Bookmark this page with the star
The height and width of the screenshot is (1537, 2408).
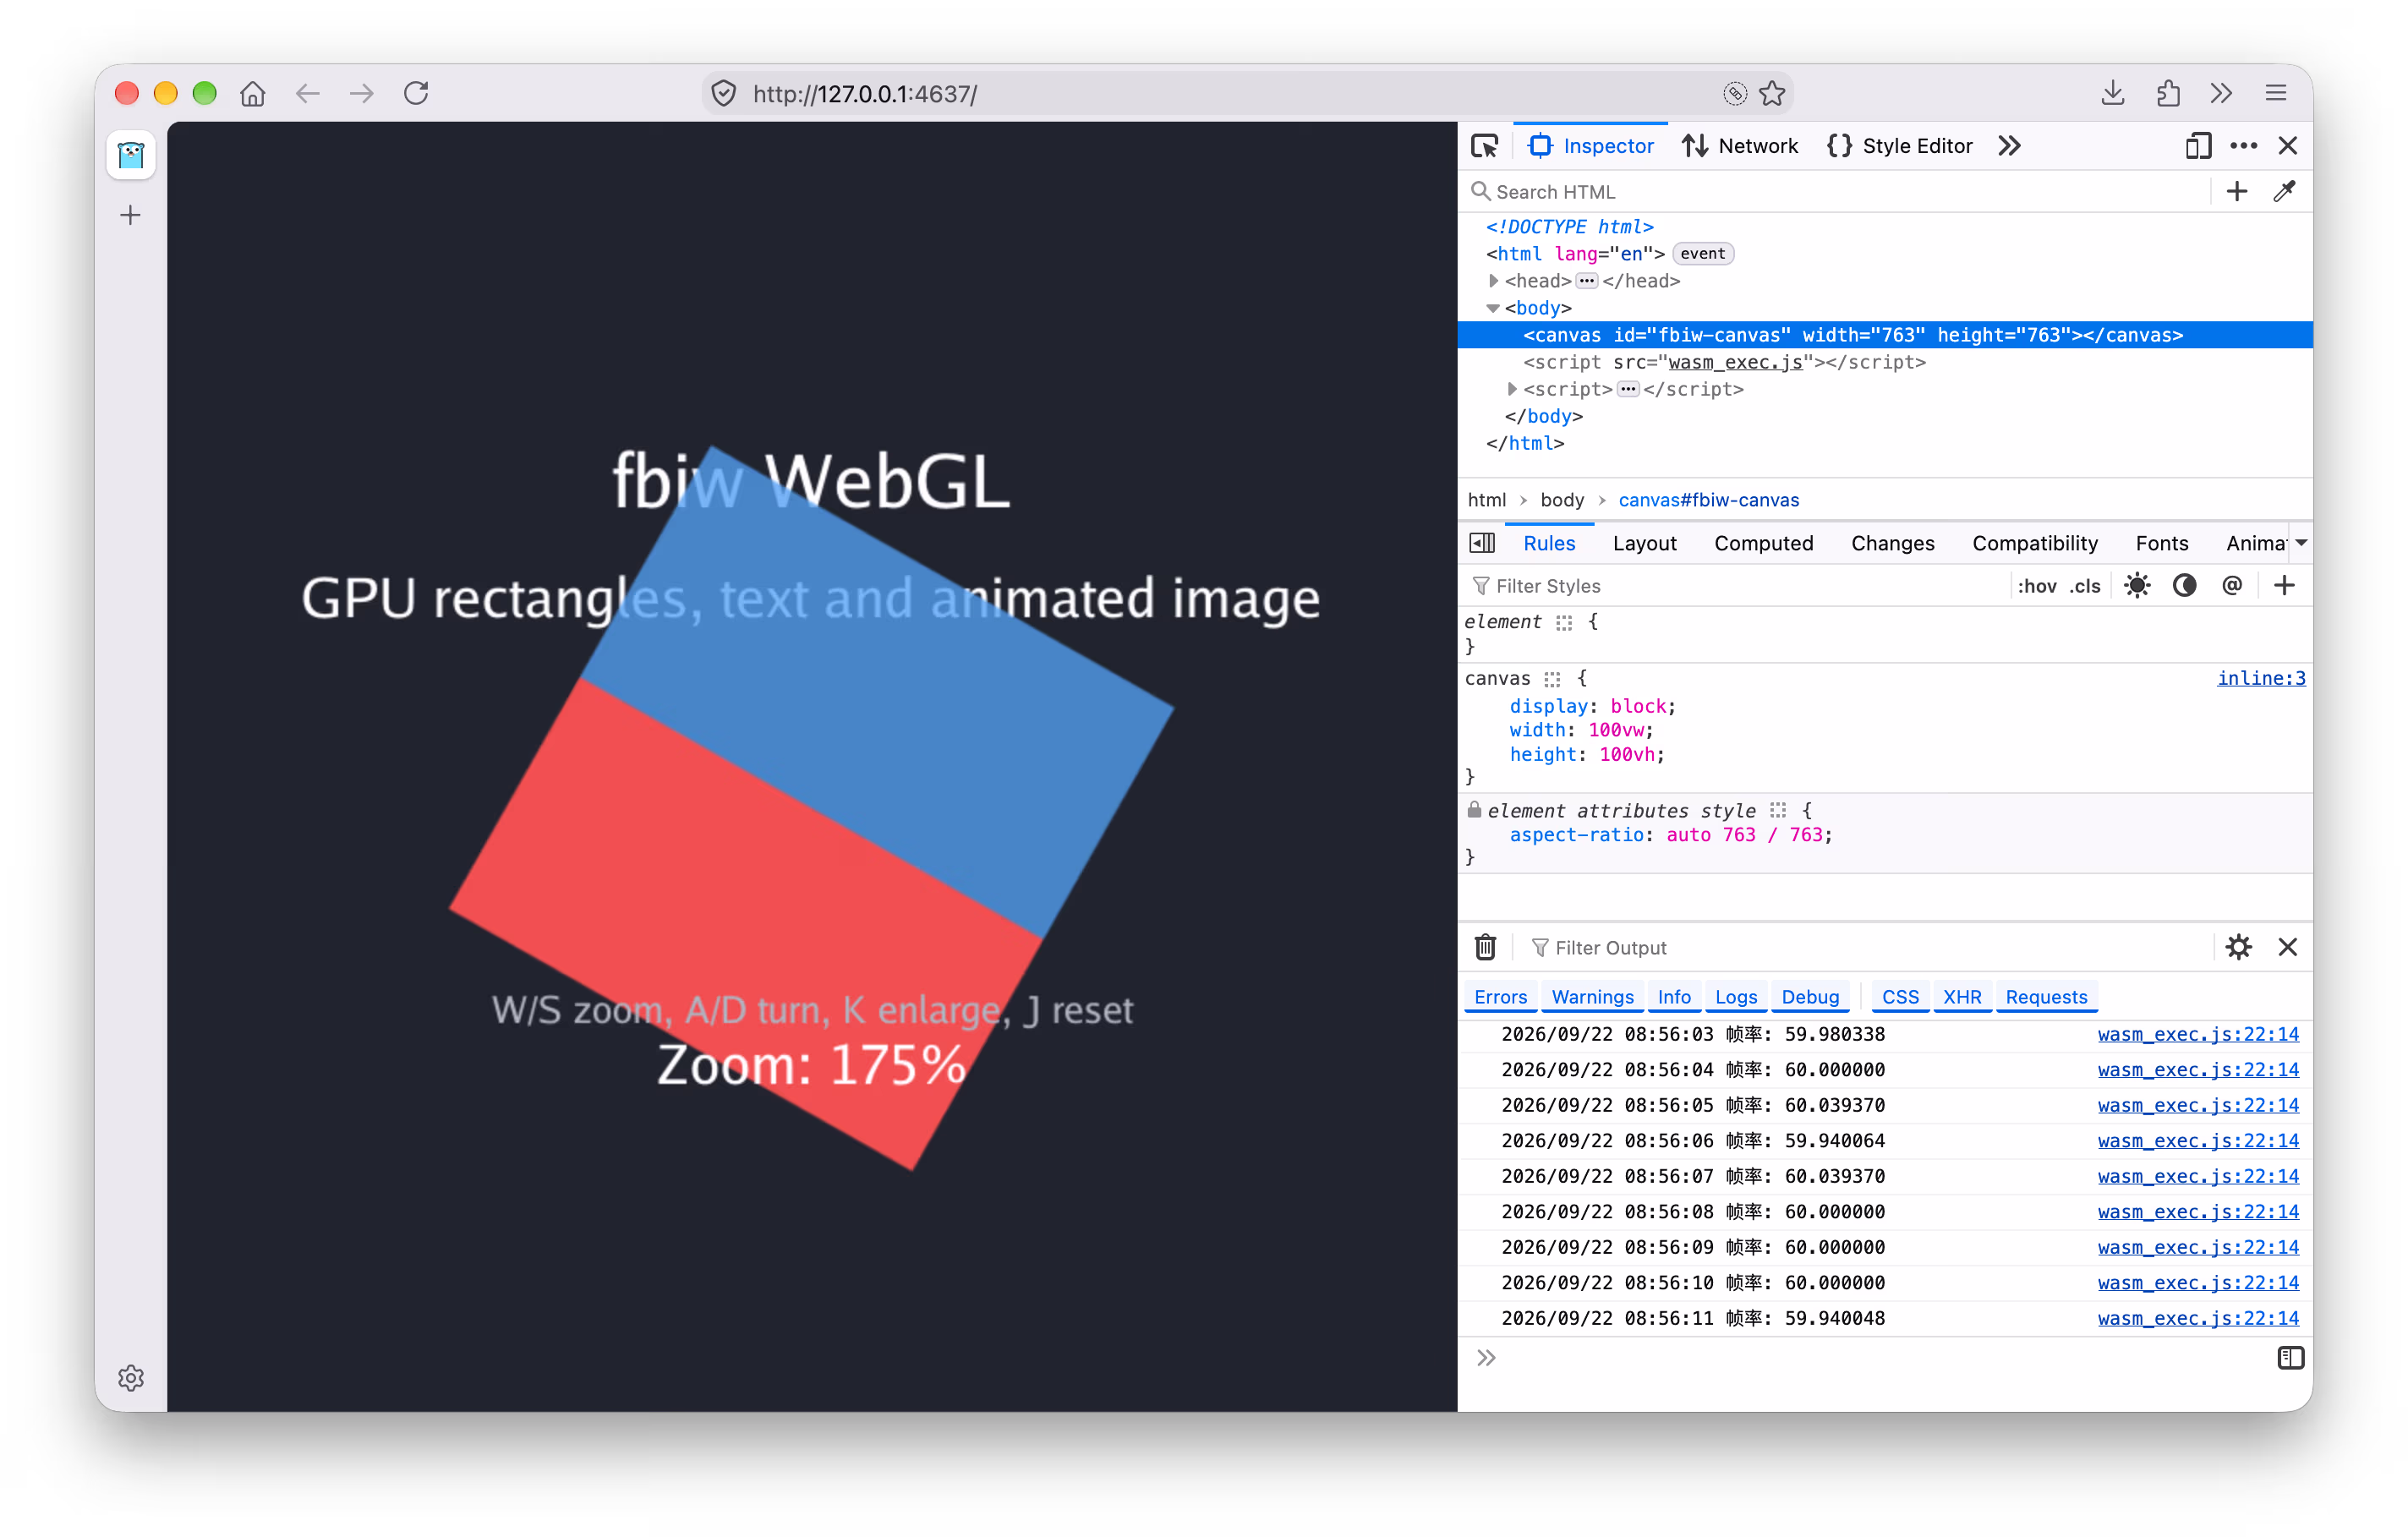1772,93
